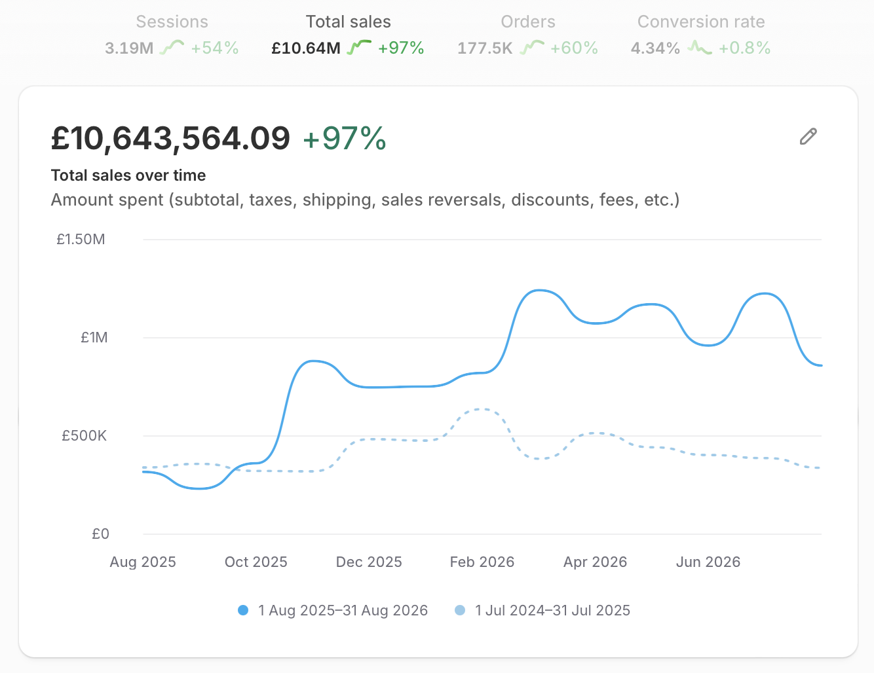Toggle the 1 Jul 2024–31 Jul 2025 legend series
This screenshot has height=673, width=874.
click(542, 610)
